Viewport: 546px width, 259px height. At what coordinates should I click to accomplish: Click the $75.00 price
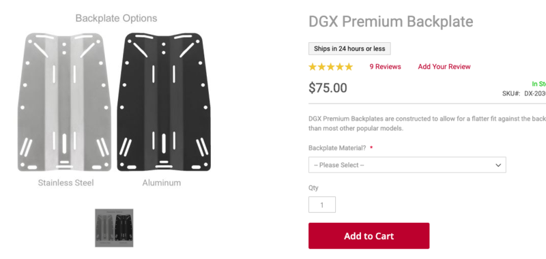click(328, 88)
